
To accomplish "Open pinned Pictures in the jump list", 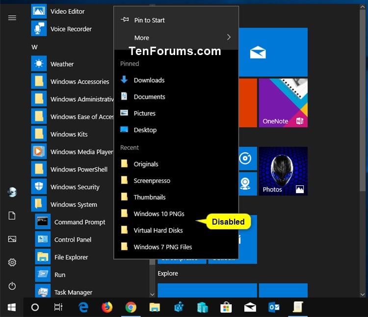I will 176,114.
